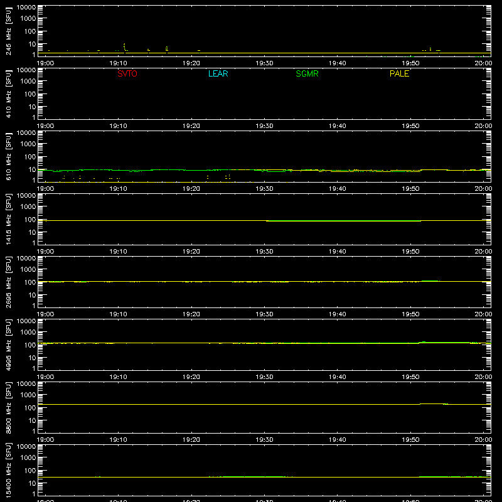
Task: Click the 1000 y-axis label of 2695 MHz plot
Action: click(28, 270)
